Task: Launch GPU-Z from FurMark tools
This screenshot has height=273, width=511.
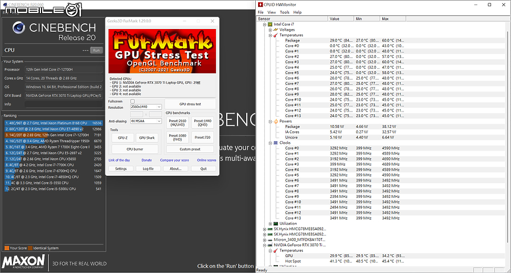Action: [122, 138]
